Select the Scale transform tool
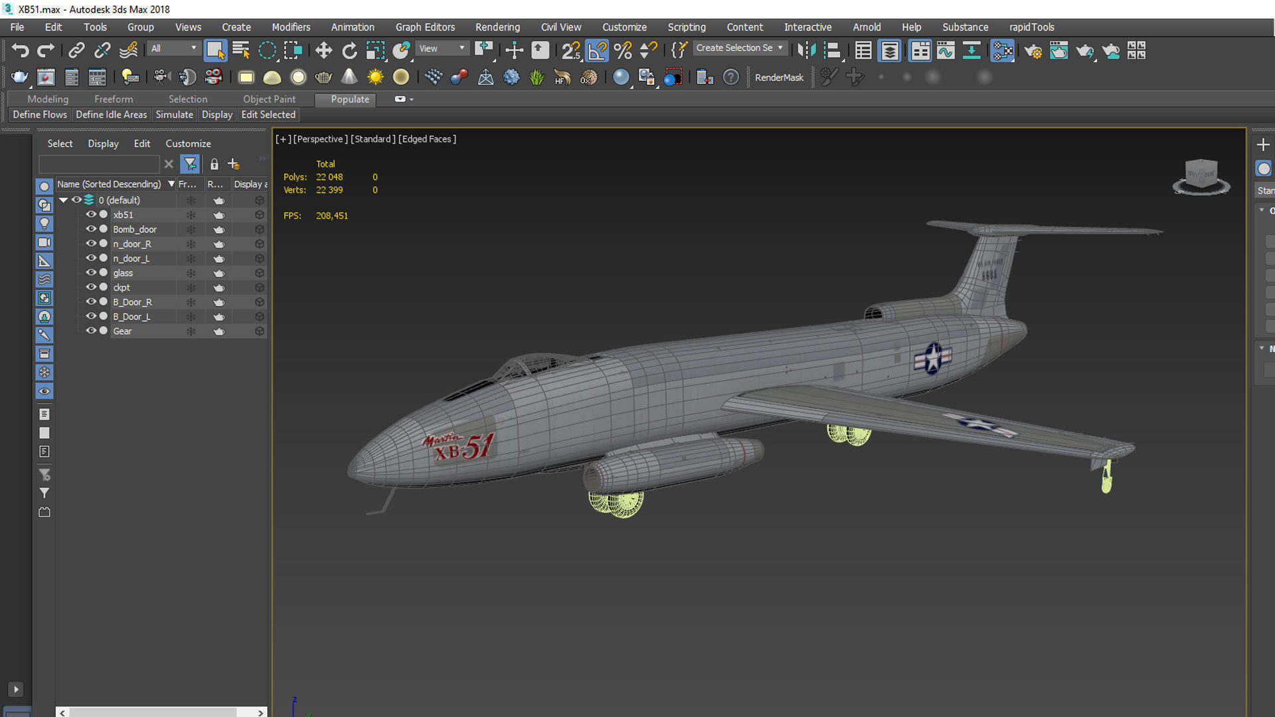Image resolution: width=1275 pixels, height=717 pixels. pos(375,50)
